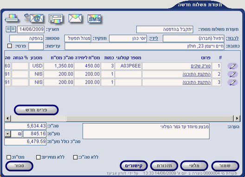Open the סורק שקים item link
245x177 pixels.
200,66
